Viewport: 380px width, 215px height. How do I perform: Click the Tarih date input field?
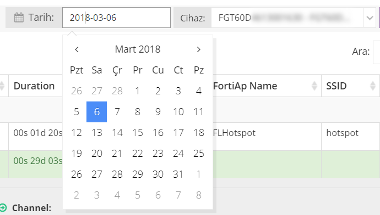116,18
